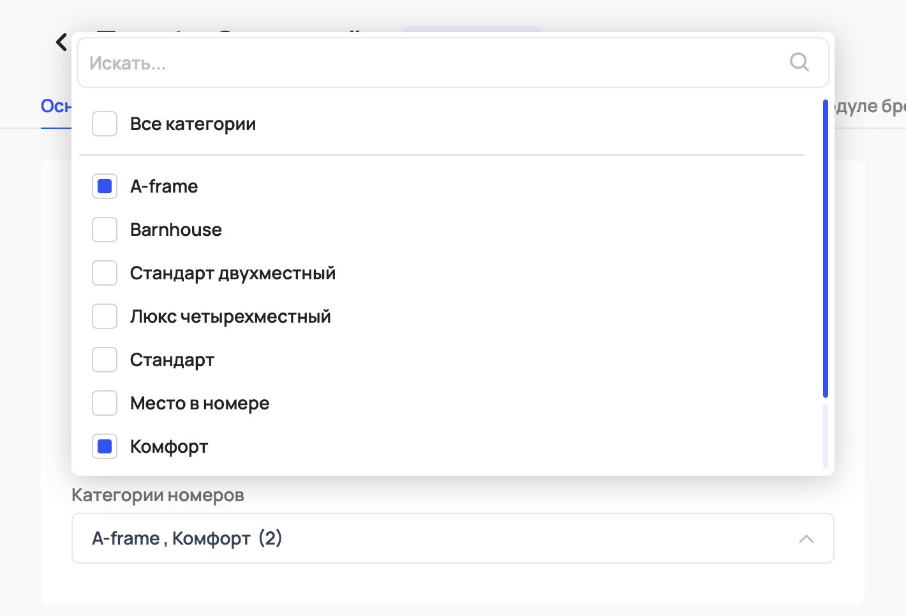Click the back arrow icon
The width and height of the screenshot is (906, 616).
(x=61, y=42)
